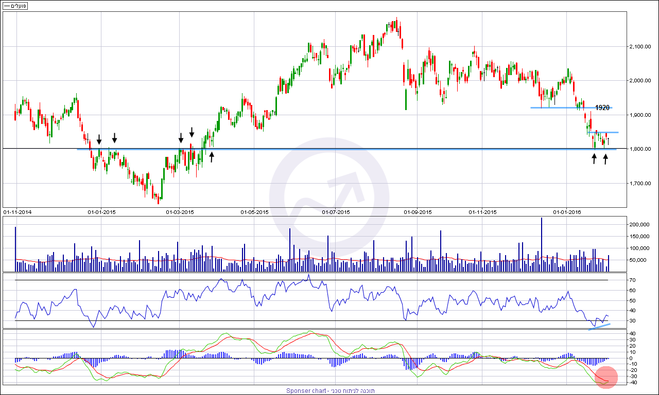Screen dimensions: 659x395
Task: Click the single up arrow near March 2015
Action: [212, 157]
